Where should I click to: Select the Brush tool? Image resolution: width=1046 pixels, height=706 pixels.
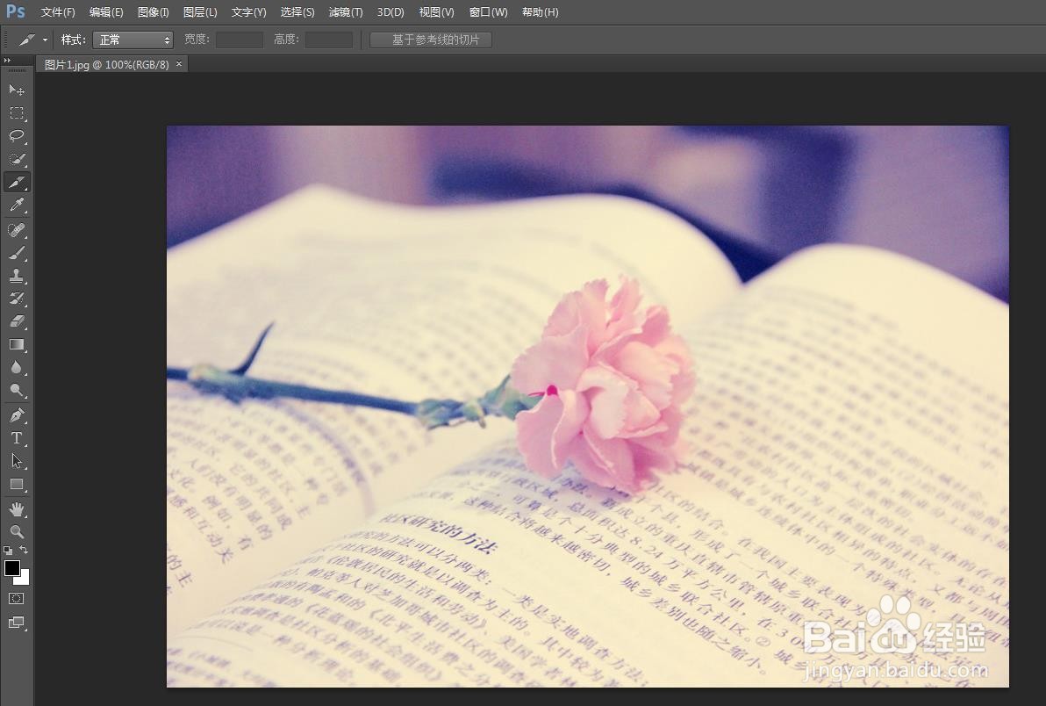coord(17,253)
